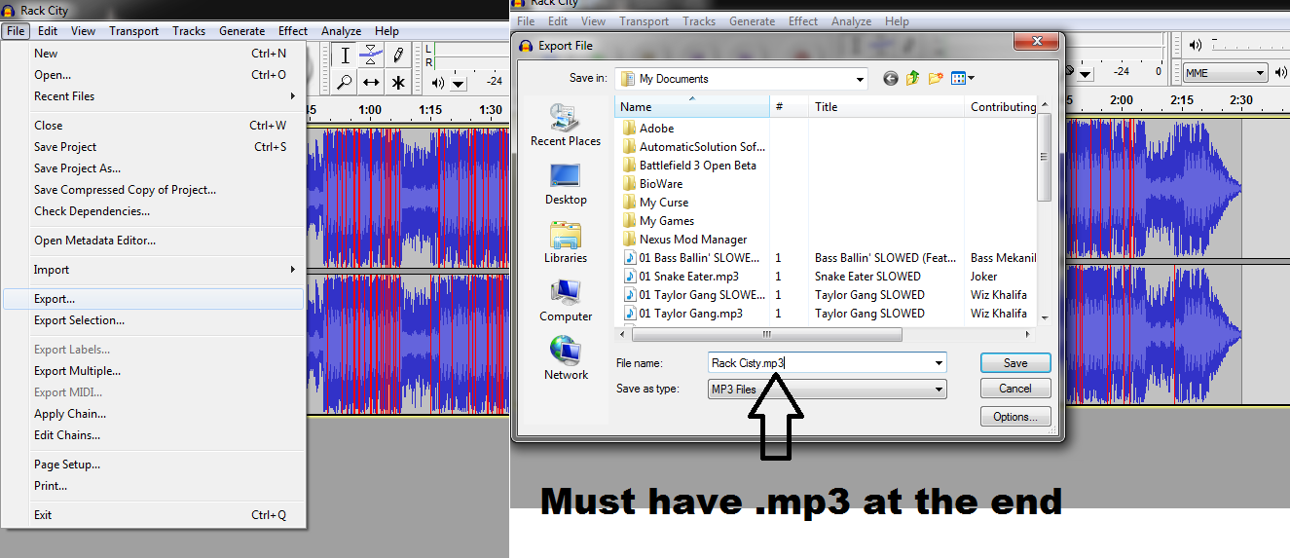Choose Export... from the File menu
The image size is (1290, 558).
[55, 299]
